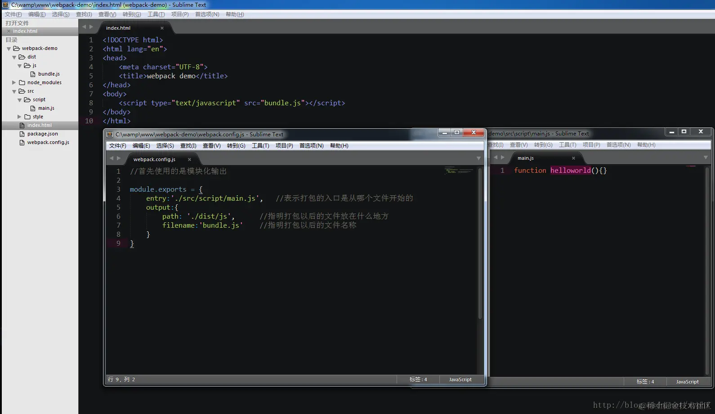The height and width of the screenshot is (414, 715).
Task: Close the index.html editor tab
Action: 162,28
